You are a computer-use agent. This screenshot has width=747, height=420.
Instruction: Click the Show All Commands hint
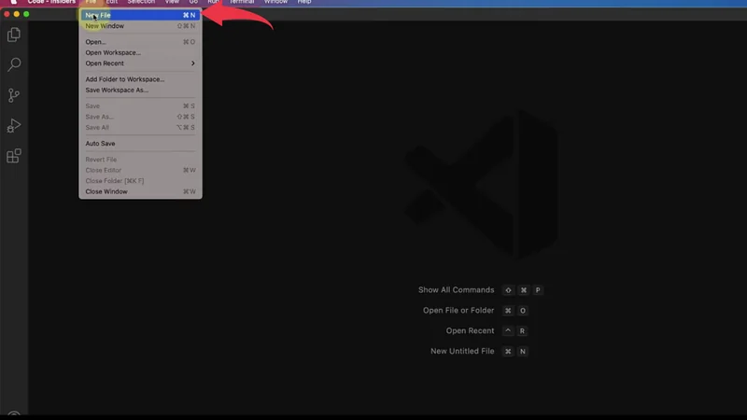click(x=456, y=290)
